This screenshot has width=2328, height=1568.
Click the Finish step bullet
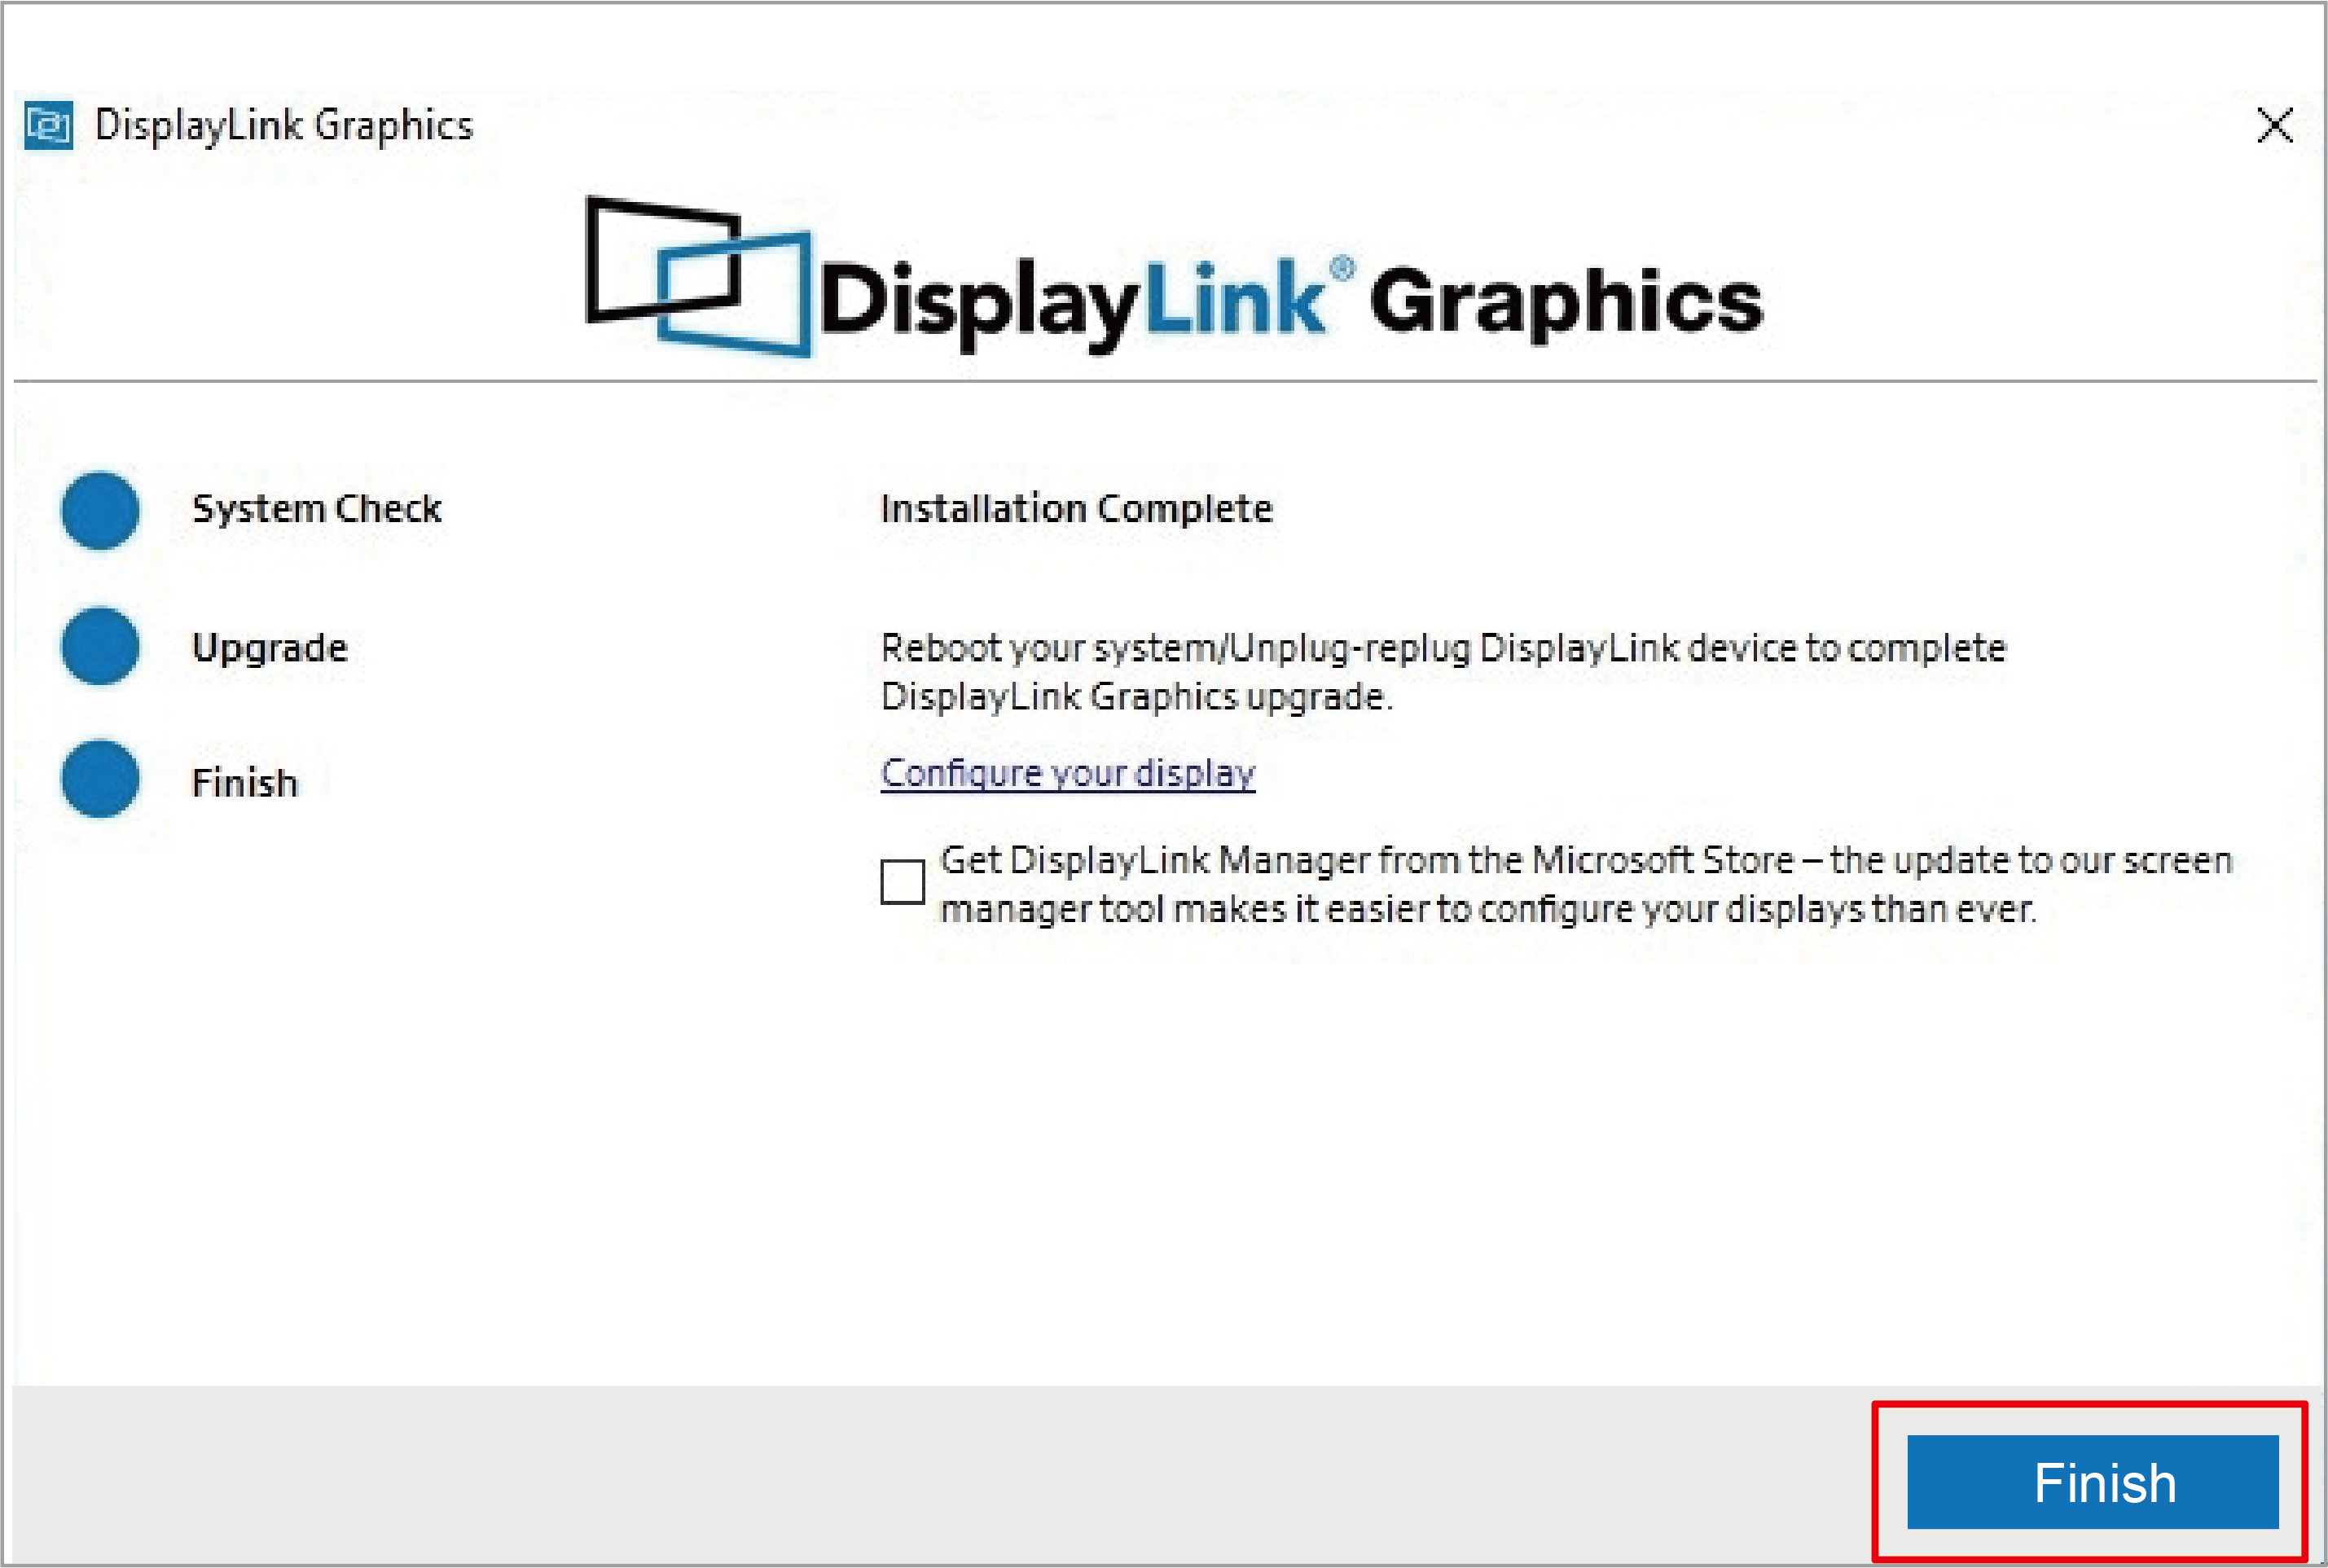click(100, 778)
